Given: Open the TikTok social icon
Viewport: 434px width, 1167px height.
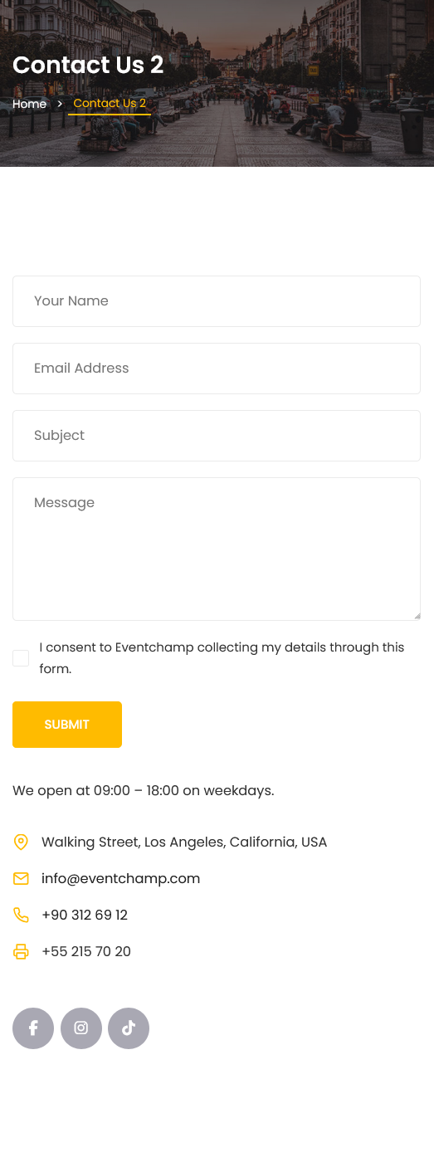Looking at the screenshot, I should (x=129, y=1028).
